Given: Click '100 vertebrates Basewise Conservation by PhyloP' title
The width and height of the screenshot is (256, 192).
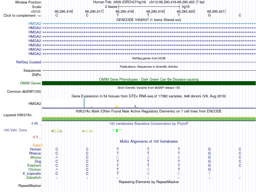Looking at the screenshot, I should tap(148, 124).
